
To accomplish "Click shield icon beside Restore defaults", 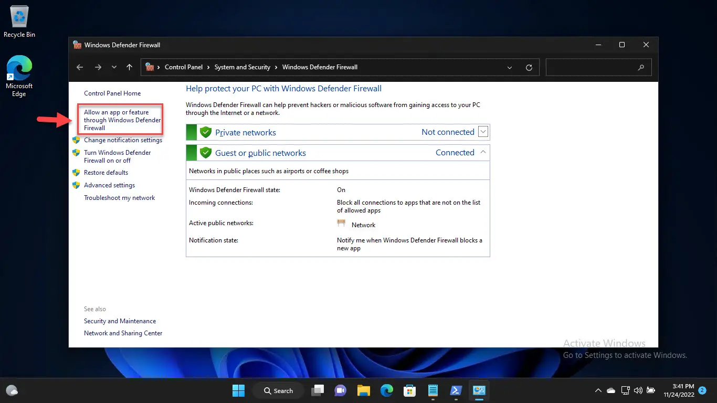I will pos(76,173).
